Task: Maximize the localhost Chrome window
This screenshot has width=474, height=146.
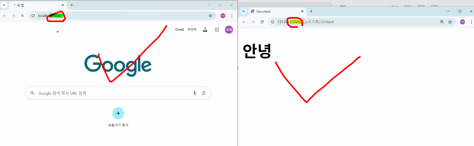Action: click(220, 5)
